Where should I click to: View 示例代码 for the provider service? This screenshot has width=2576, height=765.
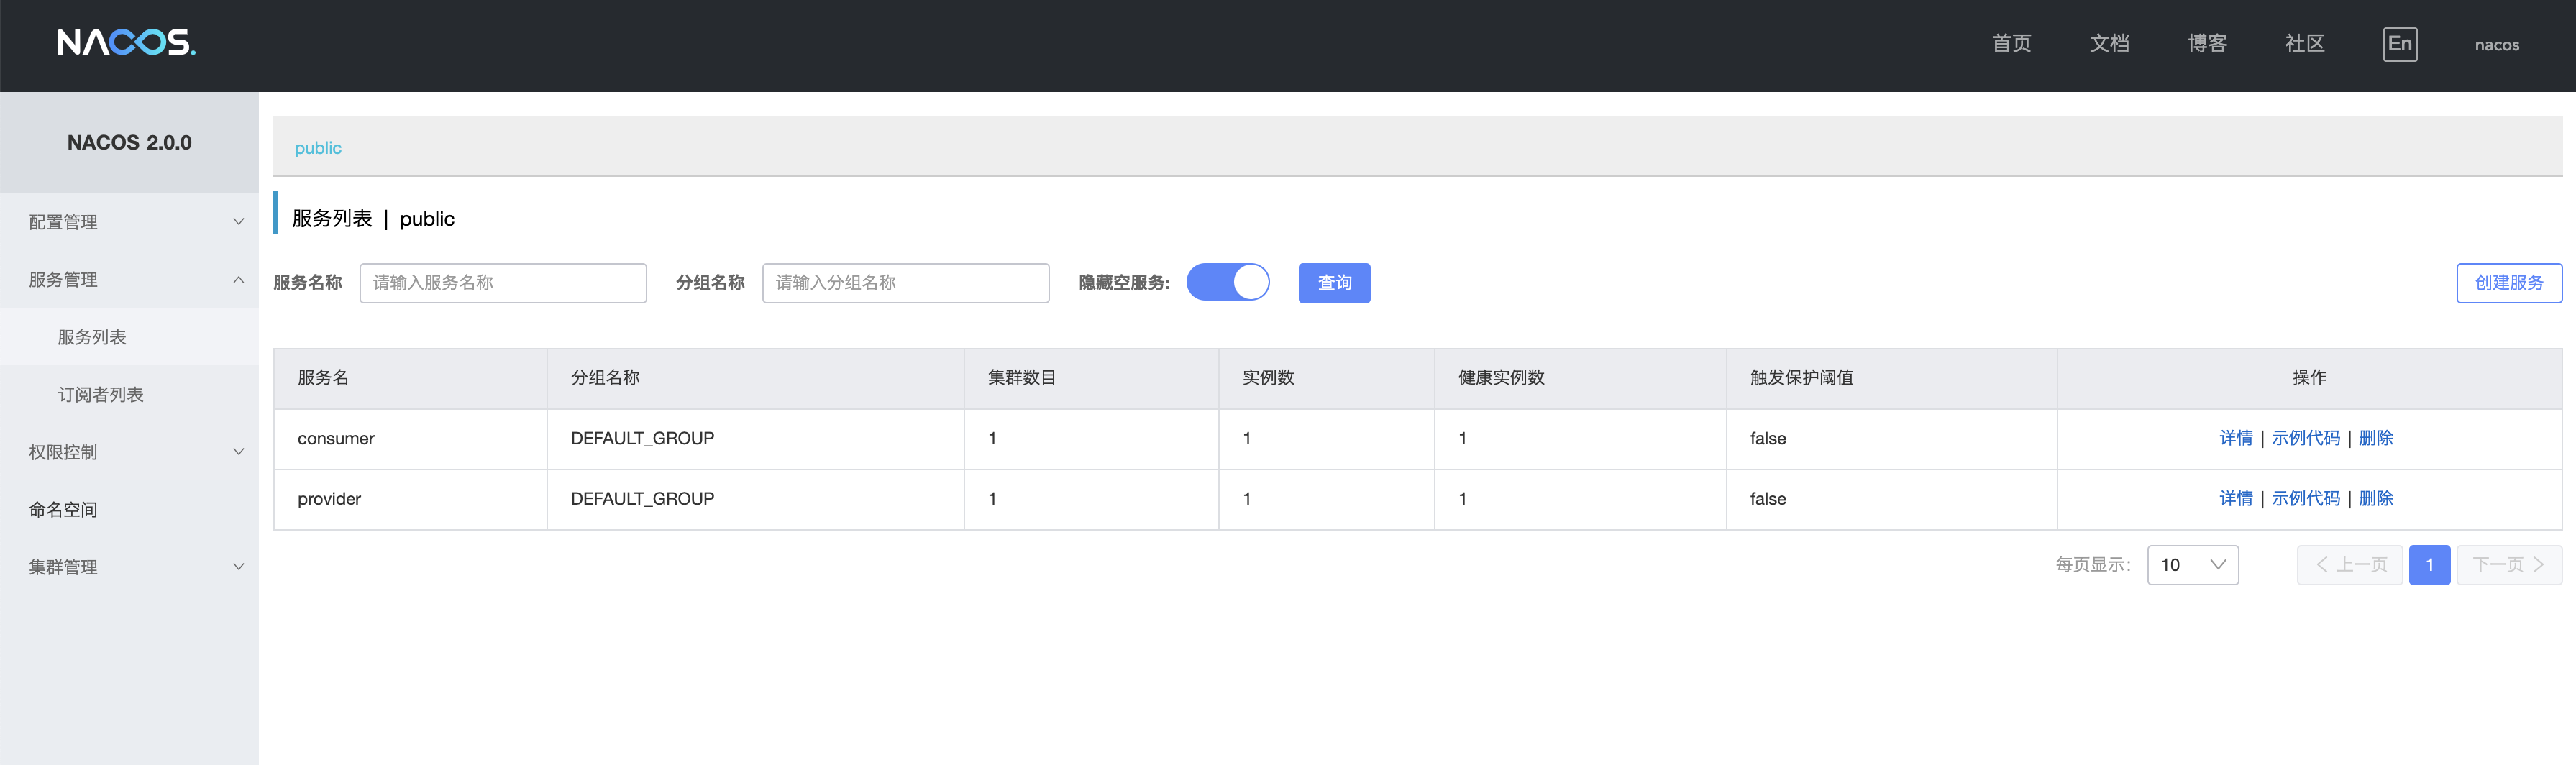(2305, 498)
